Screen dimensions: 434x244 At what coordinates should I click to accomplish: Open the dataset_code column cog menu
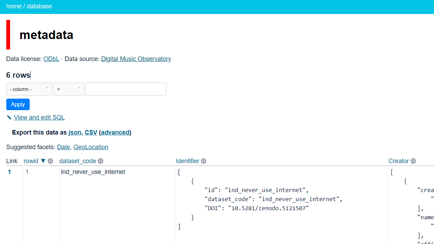coord(100,161)
